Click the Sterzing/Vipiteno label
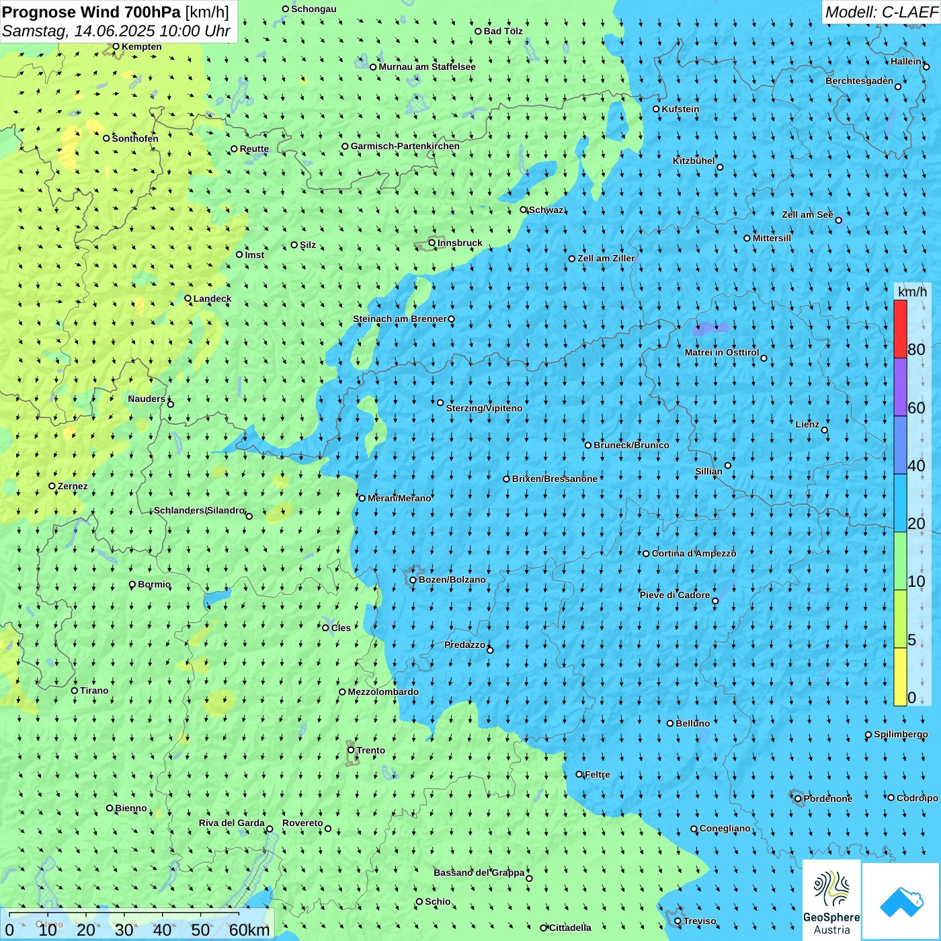 pos(484,408)
